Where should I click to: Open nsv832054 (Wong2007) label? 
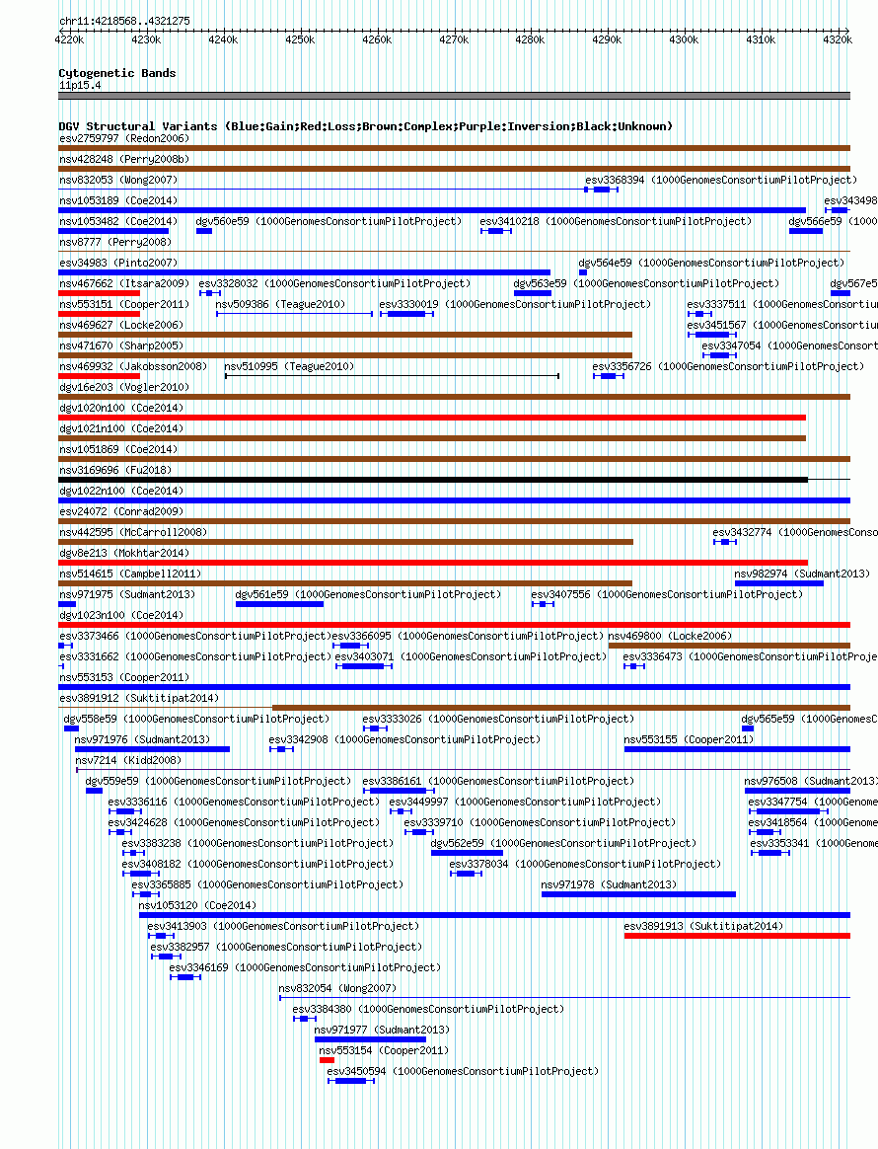point(337,988)
